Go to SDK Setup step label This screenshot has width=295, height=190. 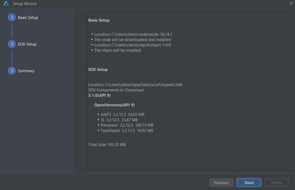[x=27, y=44]
